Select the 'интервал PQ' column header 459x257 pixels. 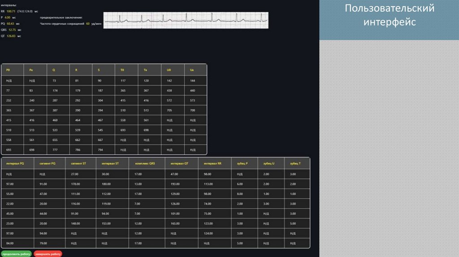(17, 163)
